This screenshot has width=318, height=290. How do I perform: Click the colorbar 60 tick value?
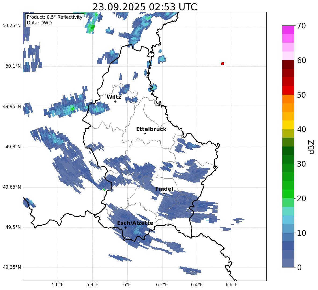pos(301,60)
